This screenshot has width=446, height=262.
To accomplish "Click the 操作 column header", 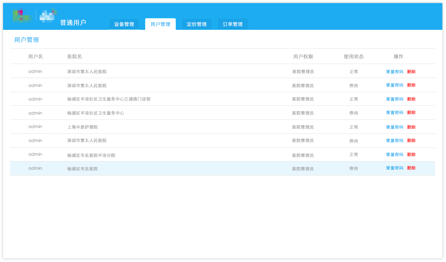I will tap(398, 56).
